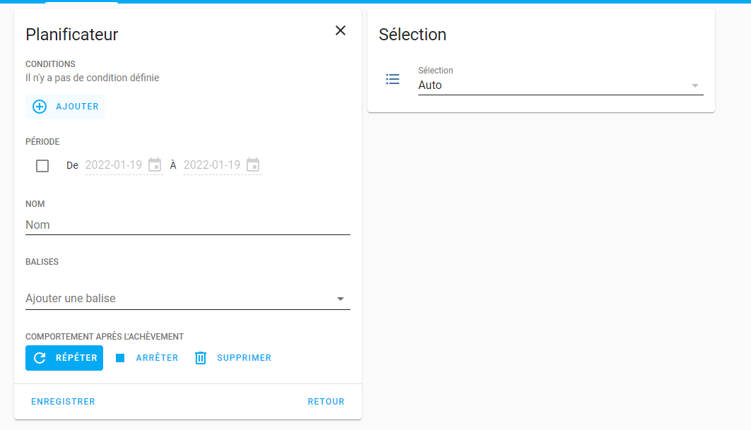Screen dimensions: 751x430
Task: Click the stop square icon
Action: (x=120, y=358)
